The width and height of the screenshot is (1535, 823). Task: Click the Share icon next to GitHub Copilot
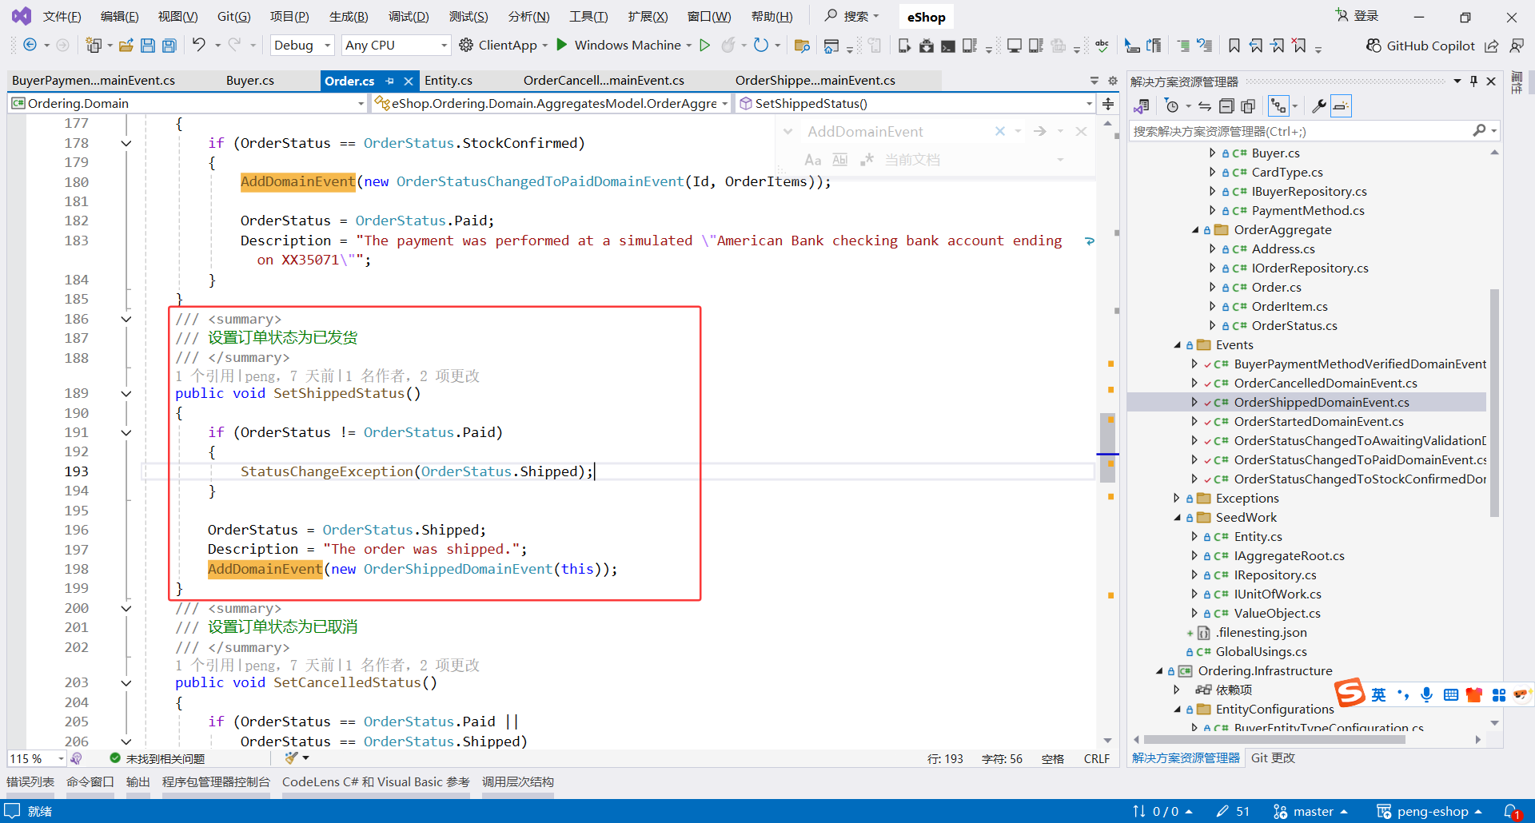[1492, 46]
